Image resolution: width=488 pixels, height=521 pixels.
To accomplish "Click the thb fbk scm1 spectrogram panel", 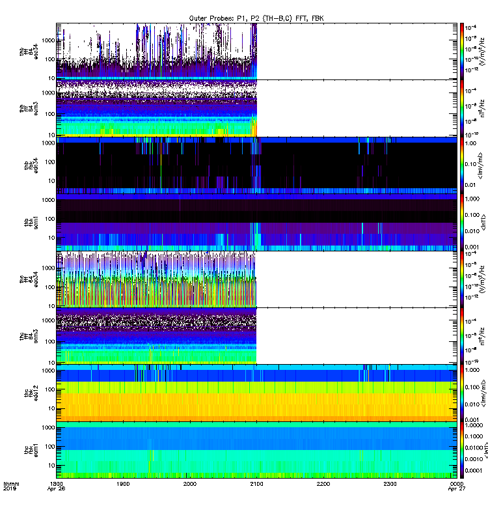I will 256,222.
